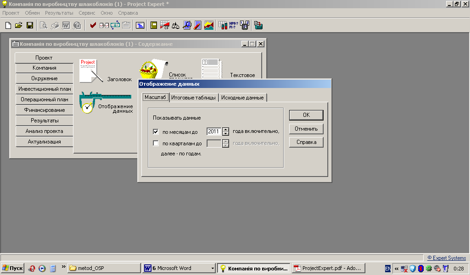Viewport: 470px width, 275px height.
Task: Open the Gantt calendar plan icon
Action: pyautogui.click(x=140, y=25)
